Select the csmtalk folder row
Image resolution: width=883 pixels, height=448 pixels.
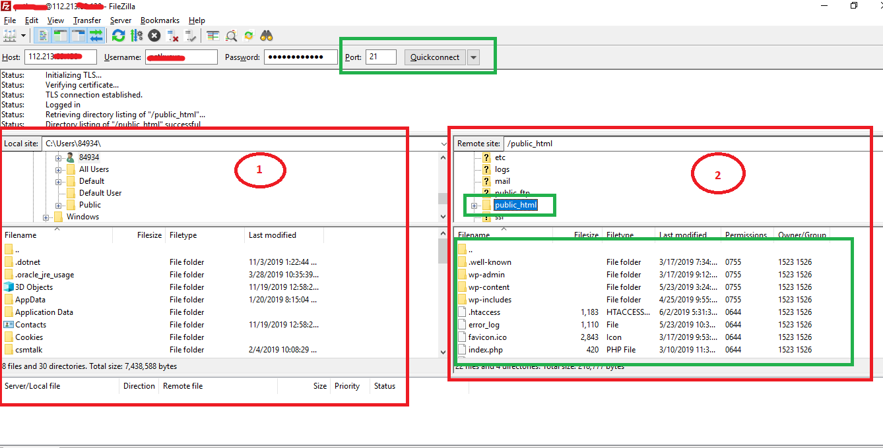pyautogui.click(x=219, y=350)
